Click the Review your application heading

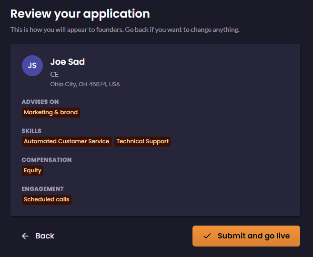click(80, 14)
